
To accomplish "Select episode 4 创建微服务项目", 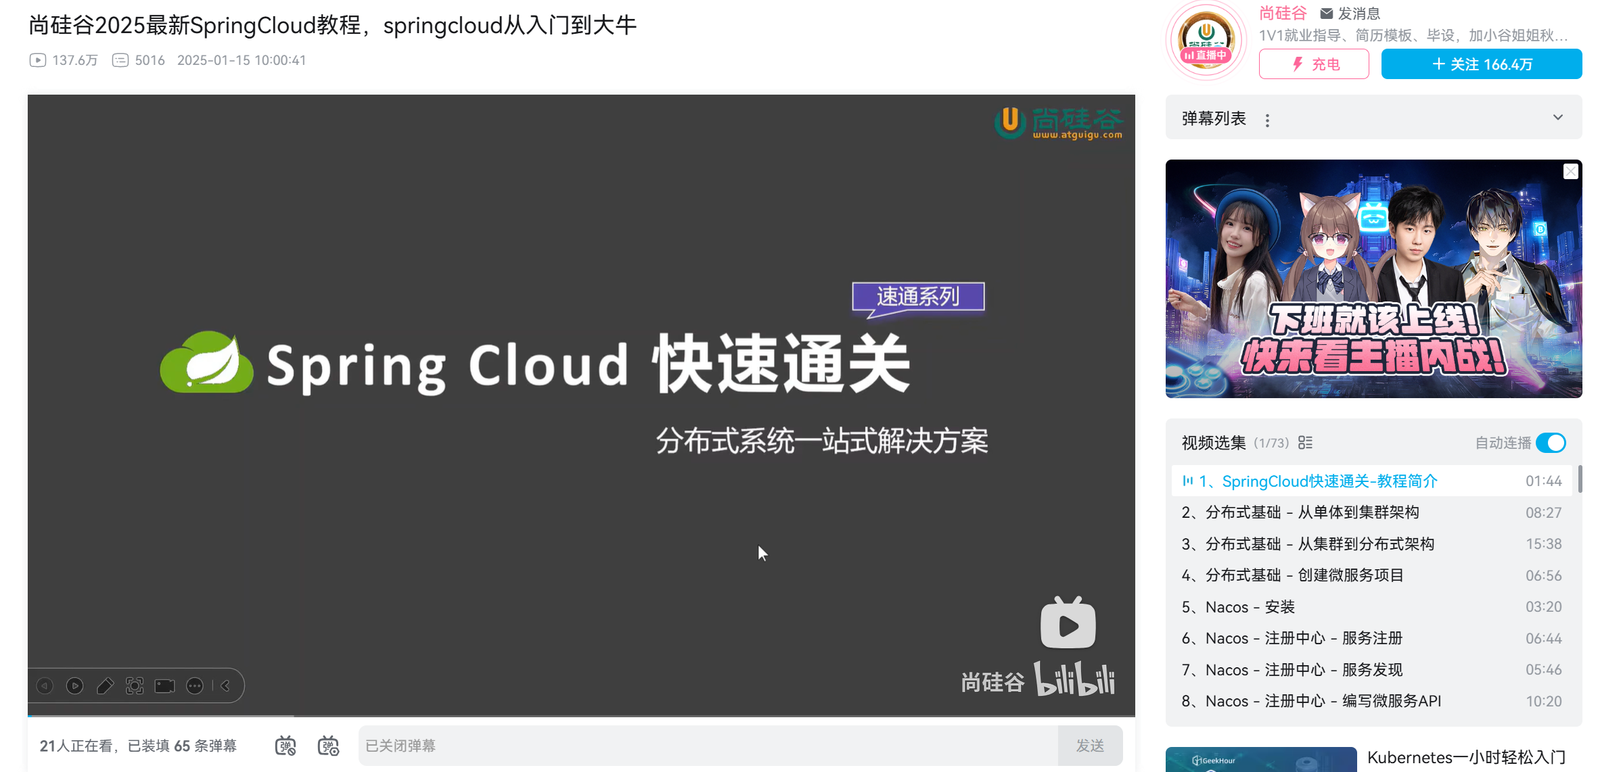I will click(x=1373, y=575).
